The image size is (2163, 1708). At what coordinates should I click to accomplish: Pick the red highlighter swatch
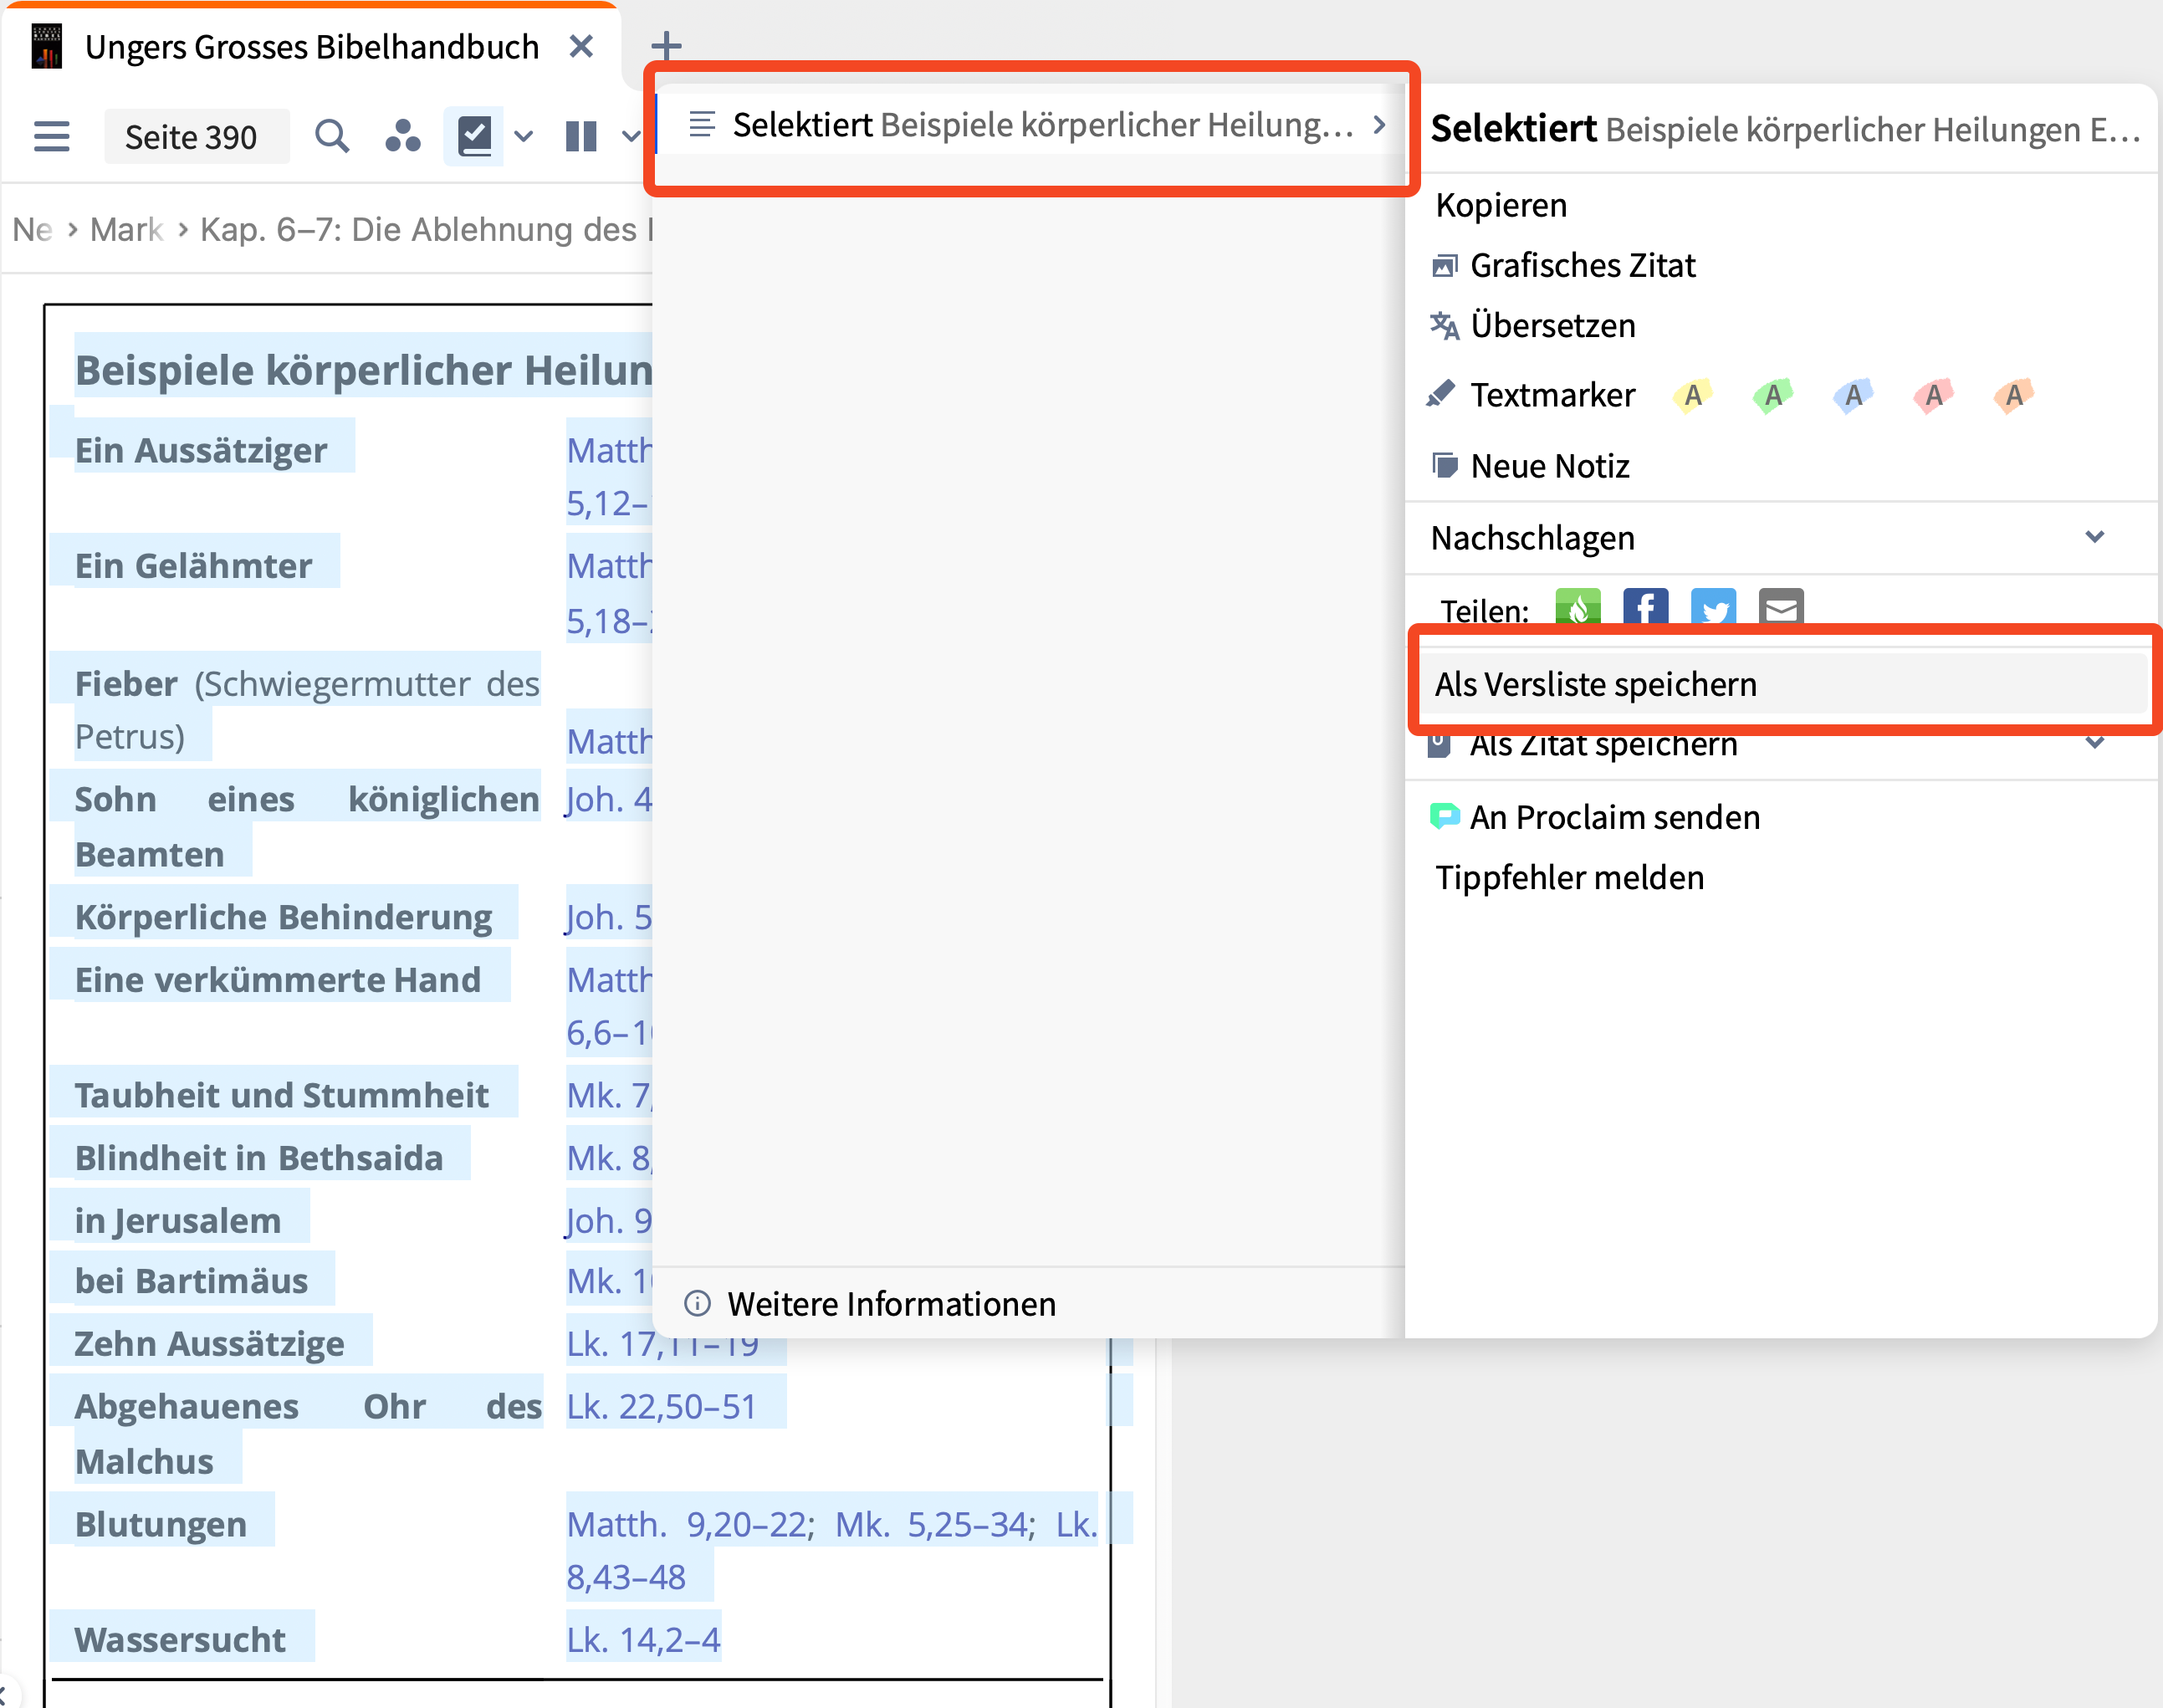(1934, 396)
